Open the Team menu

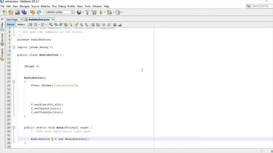80,6
